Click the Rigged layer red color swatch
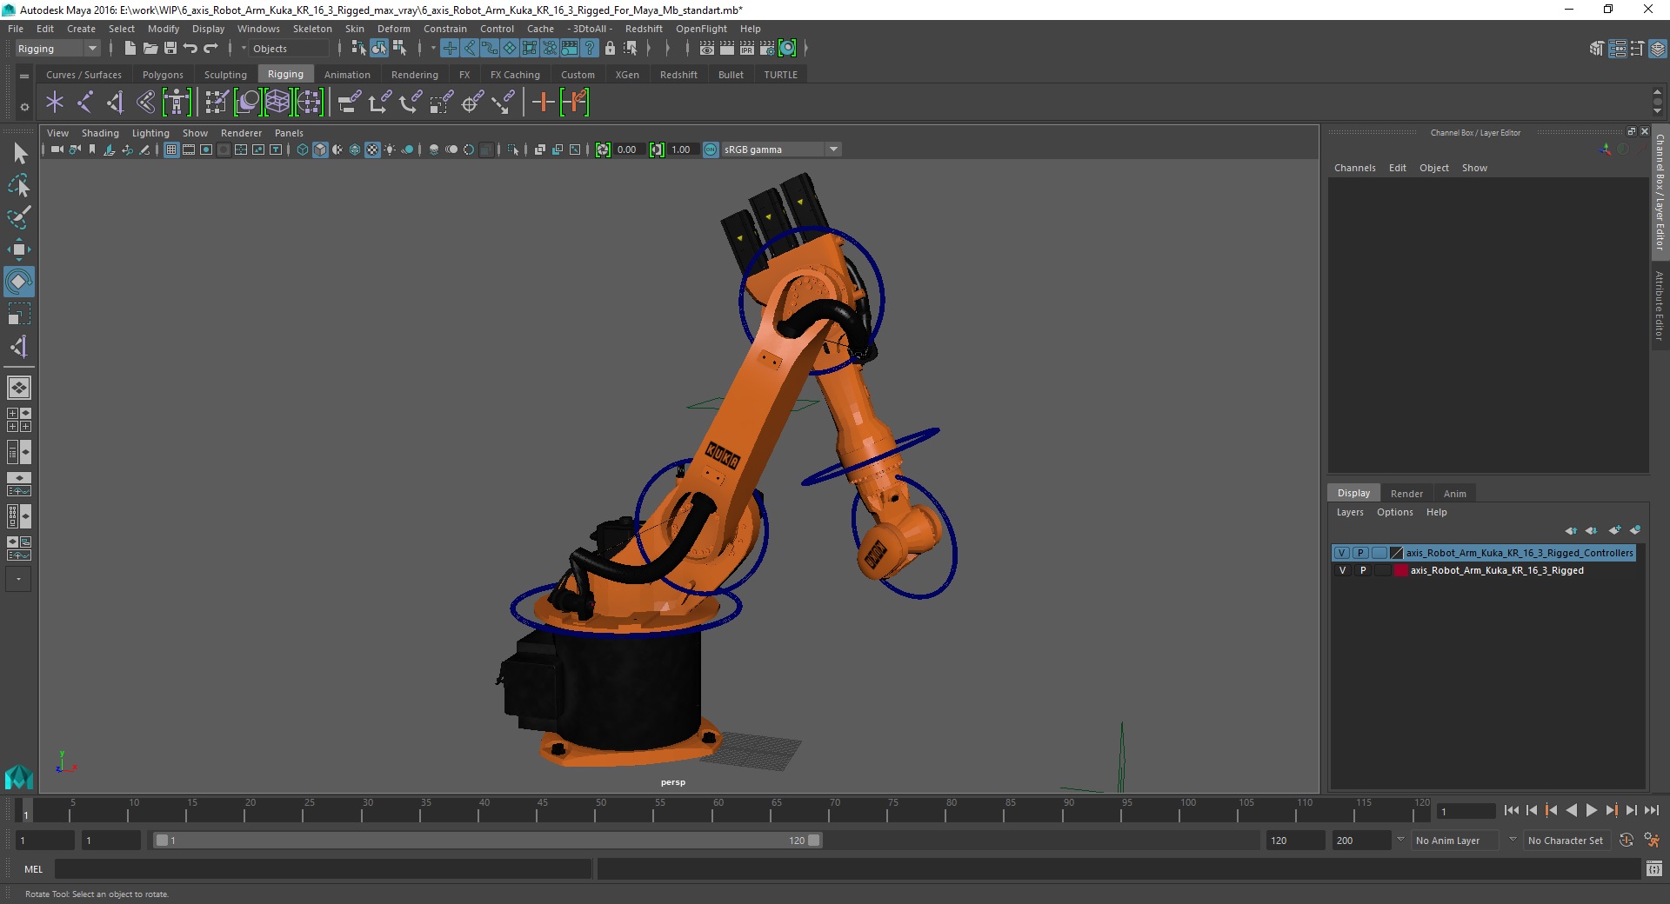Image resolution: width=1670 pixels, height=904 pixels. click(1401, 570)
